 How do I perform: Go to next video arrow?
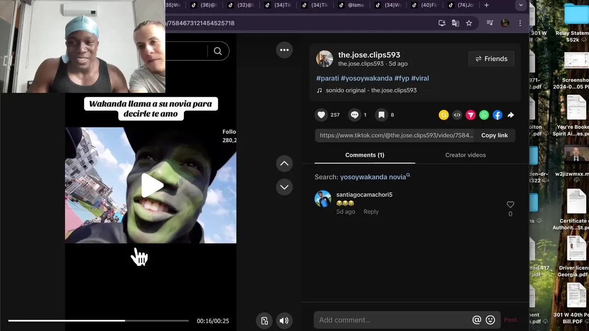pyautogui.click(x=284, y=187)
